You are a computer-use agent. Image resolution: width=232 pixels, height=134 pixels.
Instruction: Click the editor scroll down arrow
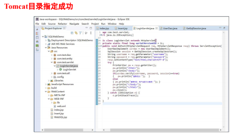coord(223,127)
